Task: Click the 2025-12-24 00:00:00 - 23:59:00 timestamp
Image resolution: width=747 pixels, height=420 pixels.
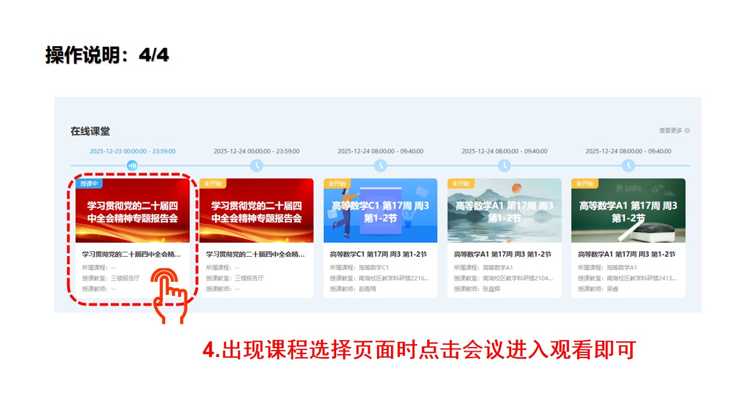Action: [256, 151]
